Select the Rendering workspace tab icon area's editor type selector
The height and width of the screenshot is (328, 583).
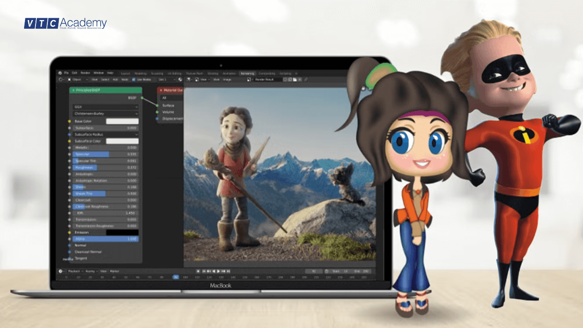click(x=60, y=79)
